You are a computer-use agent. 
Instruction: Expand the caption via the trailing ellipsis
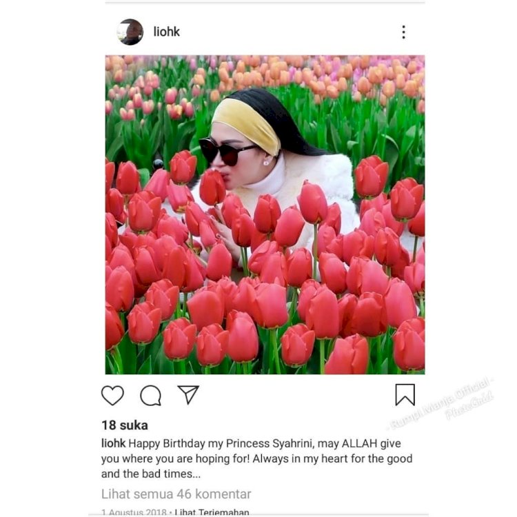coord(196,475)
